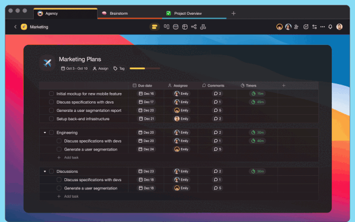Click Add task under Discussions
The height and width of the screenshot is (222, 355).
point(68,197)
